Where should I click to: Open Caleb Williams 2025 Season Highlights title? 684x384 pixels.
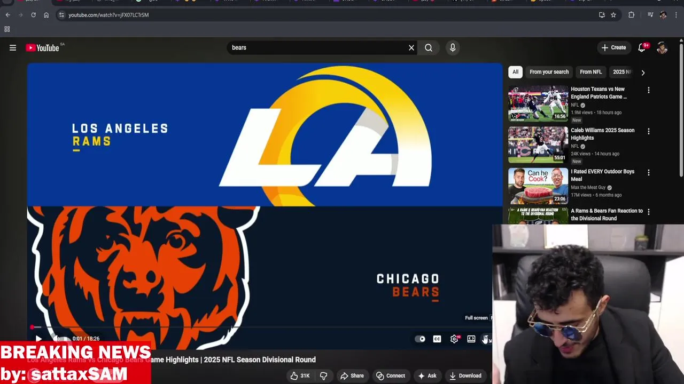click(602, 134)
